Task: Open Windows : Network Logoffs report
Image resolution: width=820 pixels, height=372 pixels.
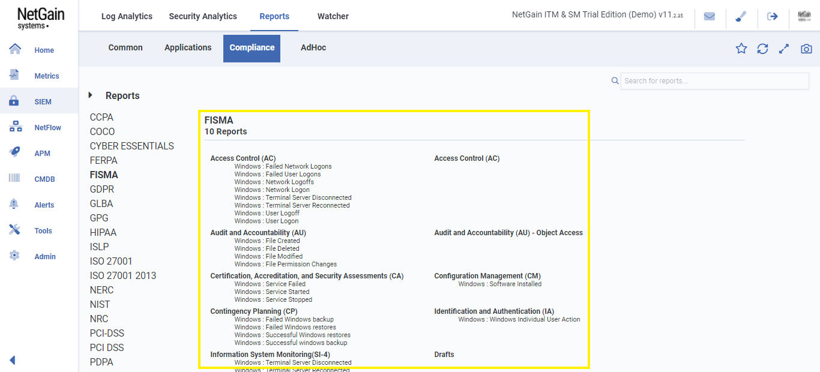Action: (274, 182)
